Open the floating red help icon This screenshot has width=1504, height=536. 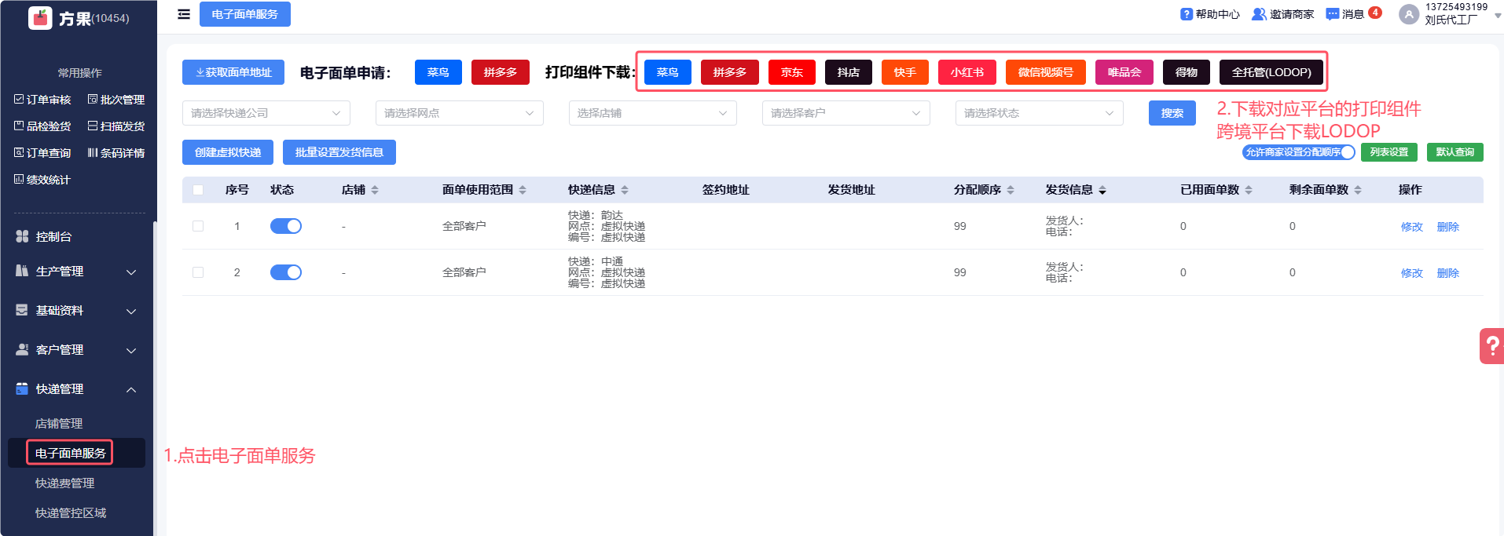1492,346
